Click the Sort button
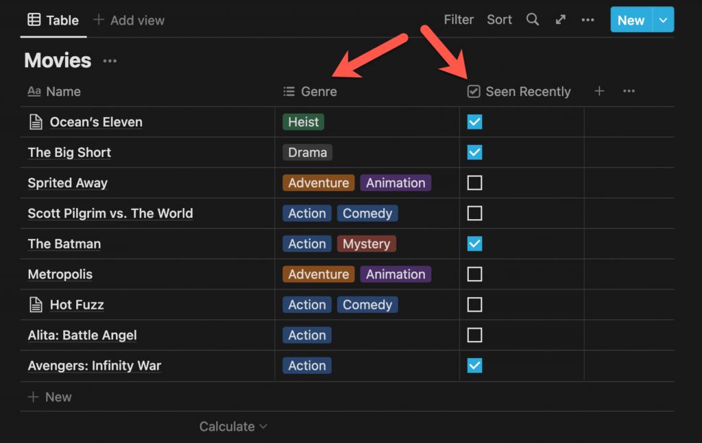This screenshot has width=702, height=443. coord(499,20)
